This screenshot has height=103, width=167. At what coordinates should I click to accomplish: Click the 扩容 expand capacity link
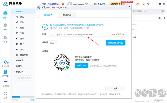pos(32,100)
